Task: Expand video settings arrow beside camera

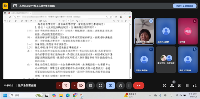Action: point(74,85)
